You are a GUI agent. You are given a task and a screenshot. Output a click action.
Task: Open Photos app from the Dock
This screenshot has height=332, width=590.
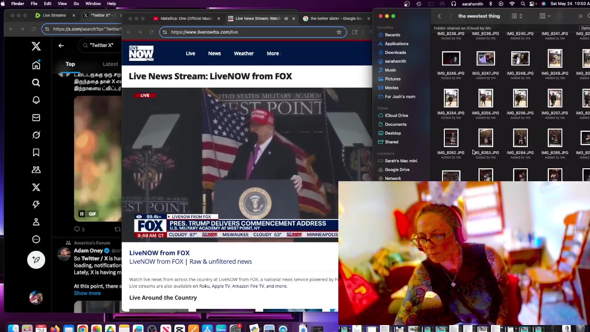coord(96,329)
